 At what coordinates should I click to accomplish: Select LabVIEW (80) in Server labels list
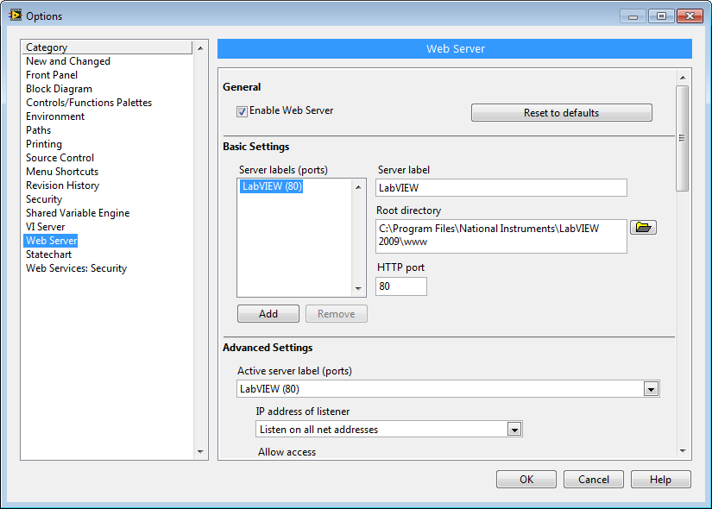point(272,186)
